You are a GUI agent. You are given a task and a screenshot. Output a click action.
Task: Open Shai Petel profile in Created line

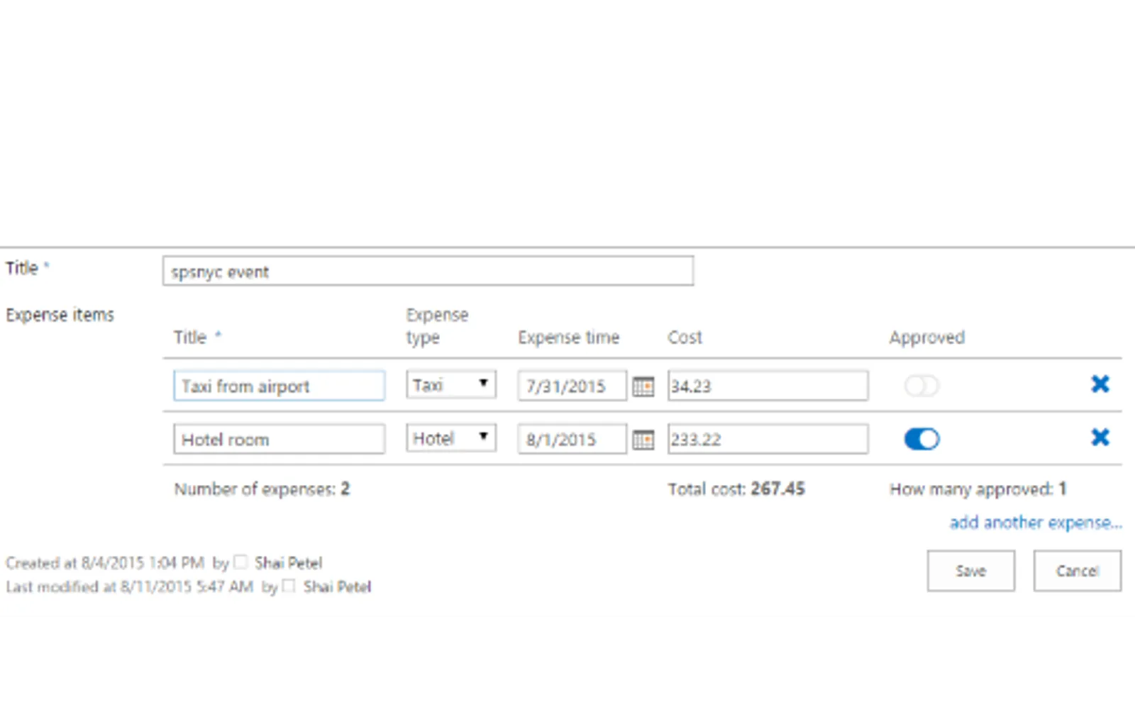(288, 563)
